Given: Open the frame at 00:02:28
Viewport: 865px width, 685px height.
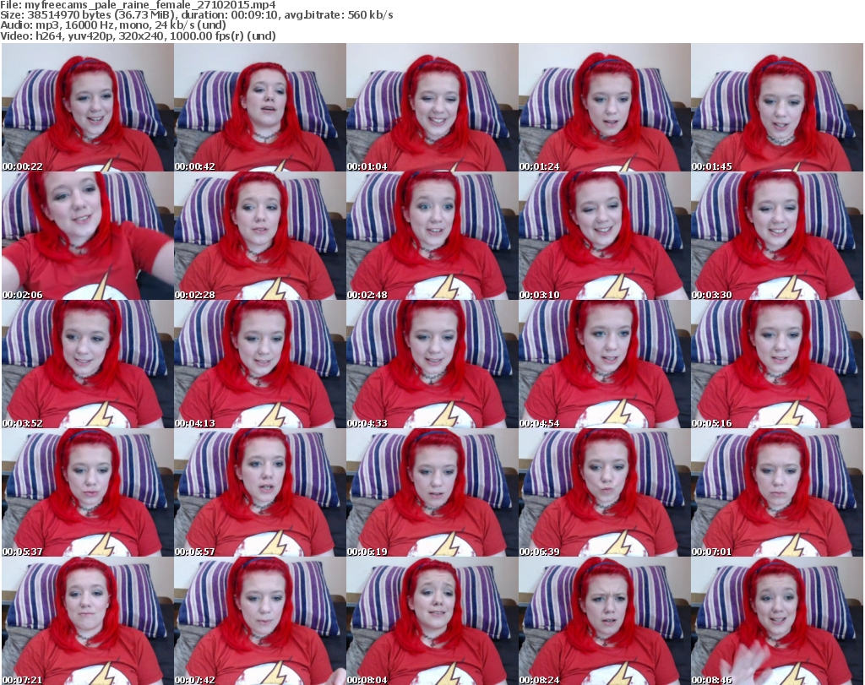Looking at the screenshot, I should [x=260, y=236].
